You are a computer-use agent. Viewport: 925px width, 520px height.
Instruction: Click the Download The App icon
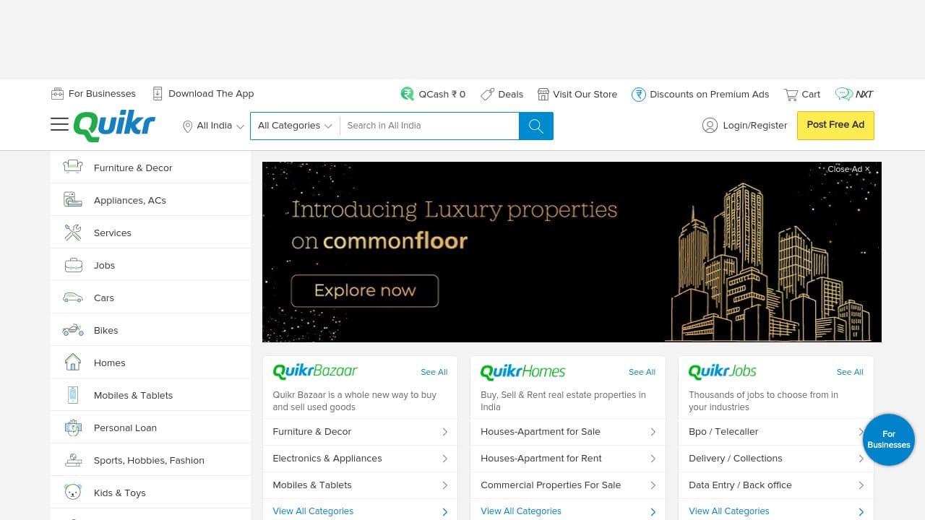click(157, 93)
